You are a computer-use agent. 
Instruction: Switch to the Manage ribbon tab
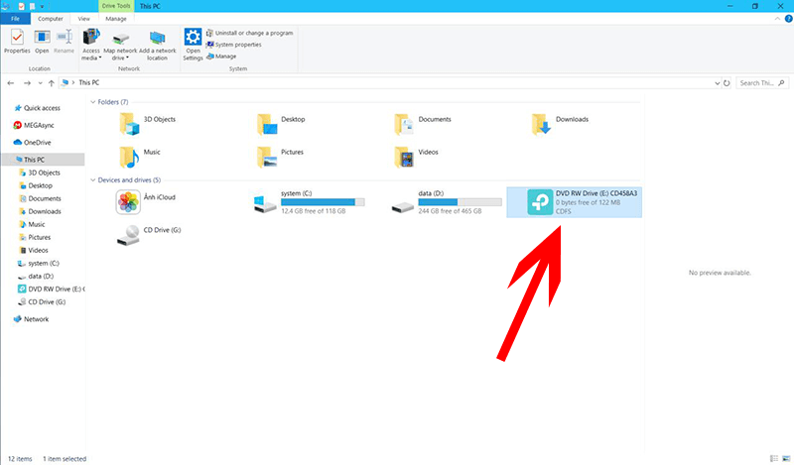click(116, 19)
